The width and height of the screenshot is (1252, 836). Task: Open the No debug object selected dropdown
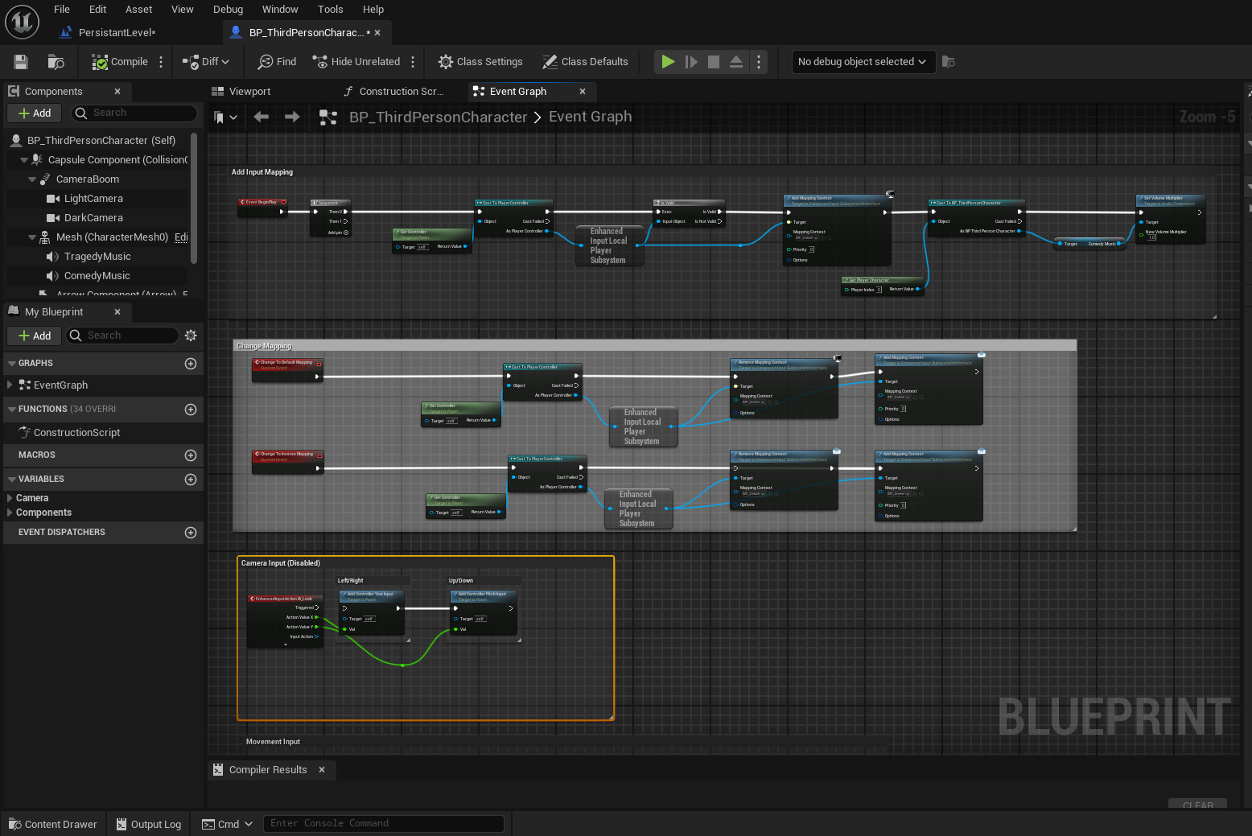tap(862, 61)
